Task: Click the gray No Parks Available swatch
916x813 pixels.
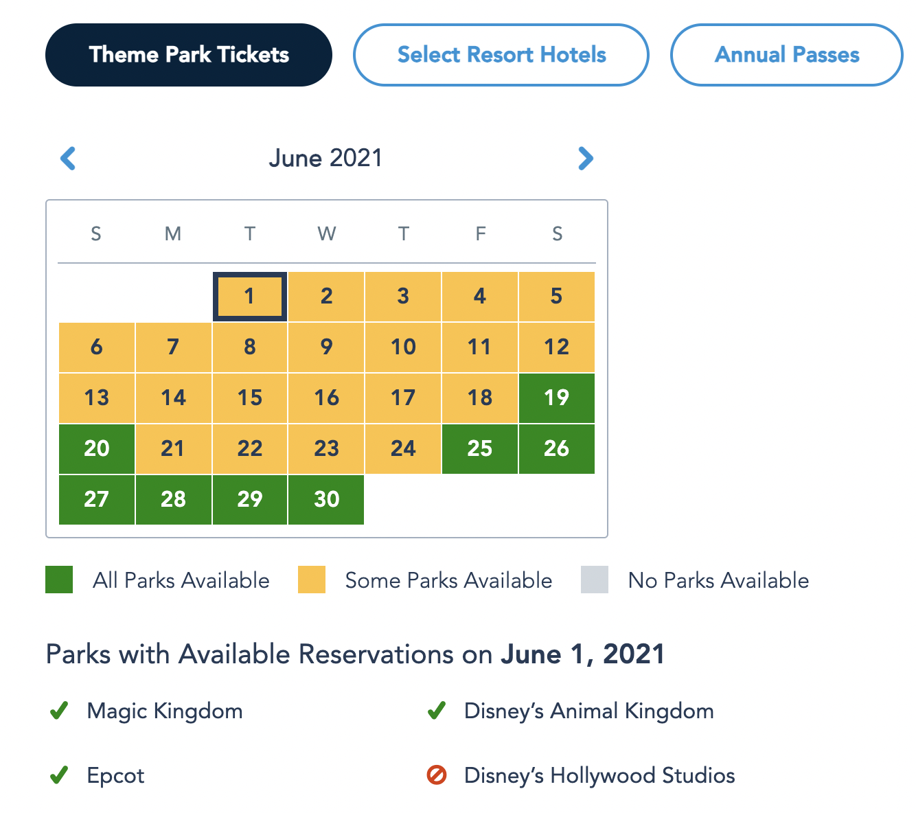Action: tap(595, 580)
